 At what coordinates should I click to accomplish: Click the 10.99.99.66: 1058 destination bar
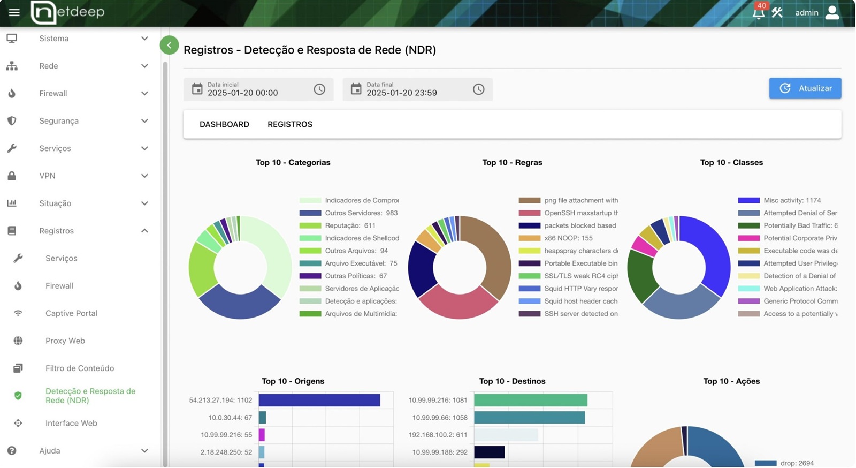point(530,418)
